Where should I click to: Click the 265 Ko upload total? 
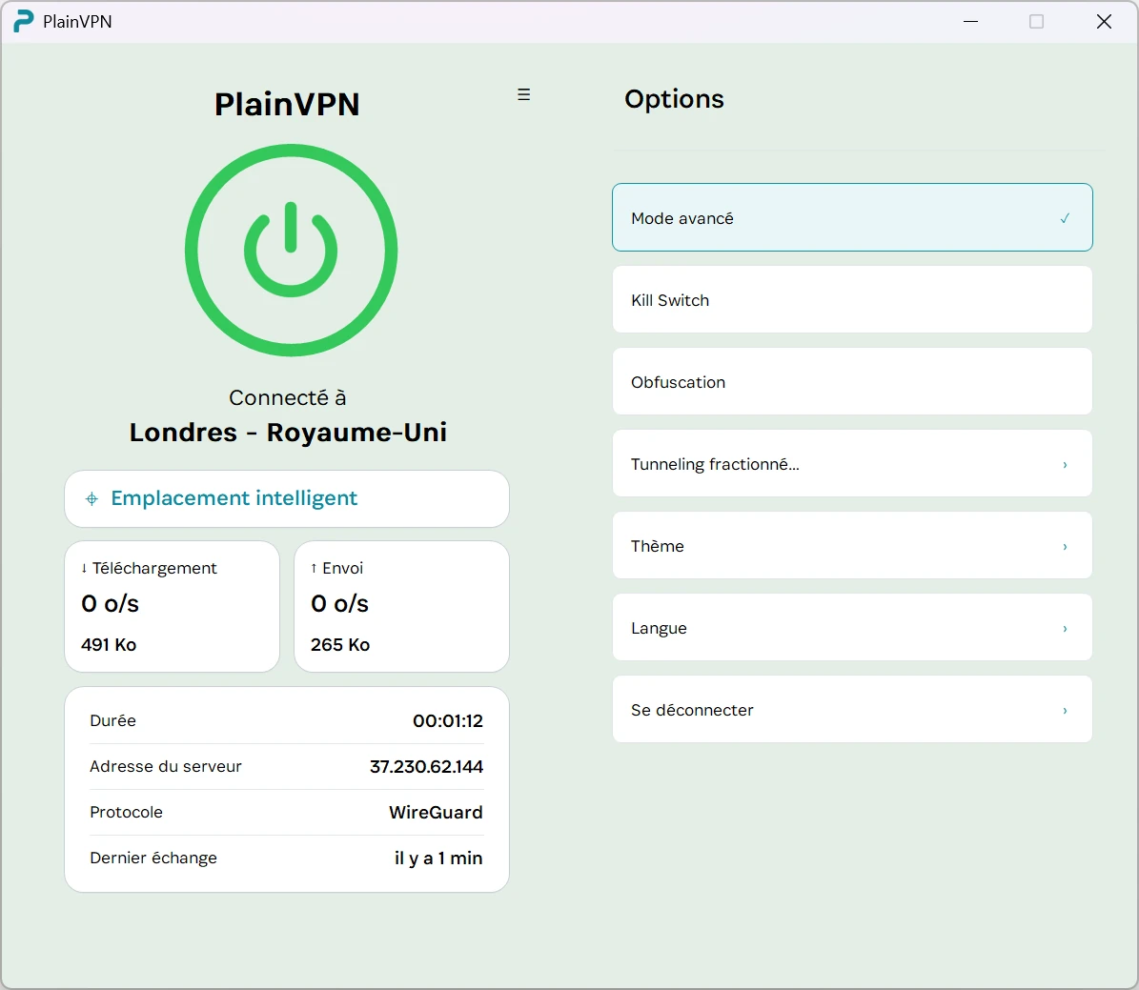340,645
